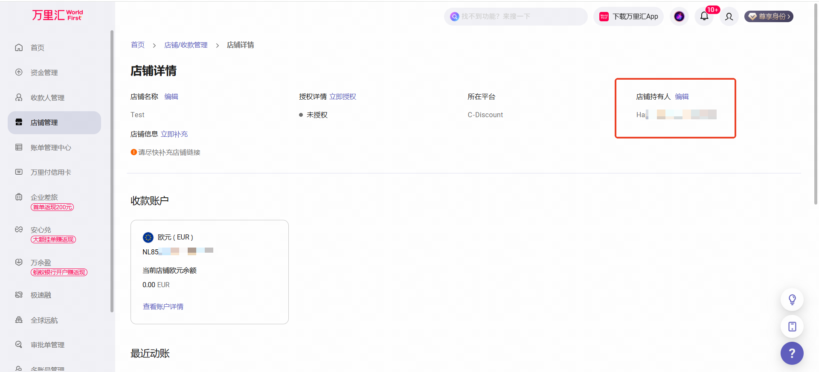Click the sidebar vertical scrollbar

[112, 170]
